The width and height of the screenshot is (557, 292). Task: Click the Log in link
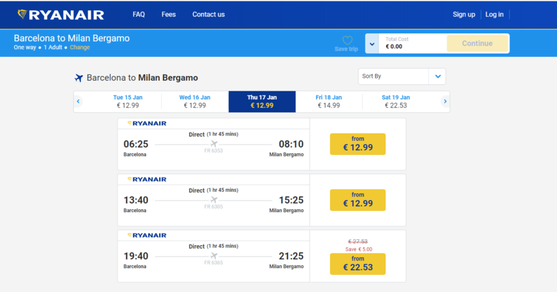(495, 14)
